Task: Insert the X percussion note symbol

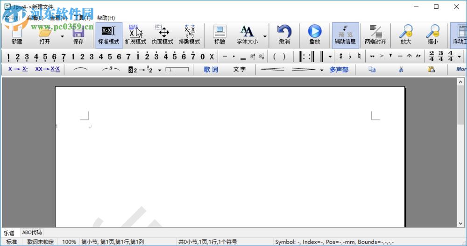Action: click(x=212, y=56)
